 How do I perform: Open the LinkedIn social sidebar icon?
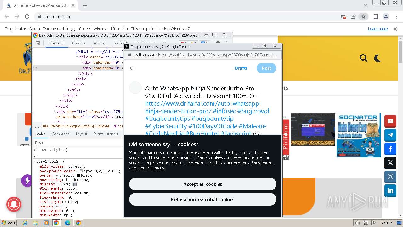click(390, 190)
